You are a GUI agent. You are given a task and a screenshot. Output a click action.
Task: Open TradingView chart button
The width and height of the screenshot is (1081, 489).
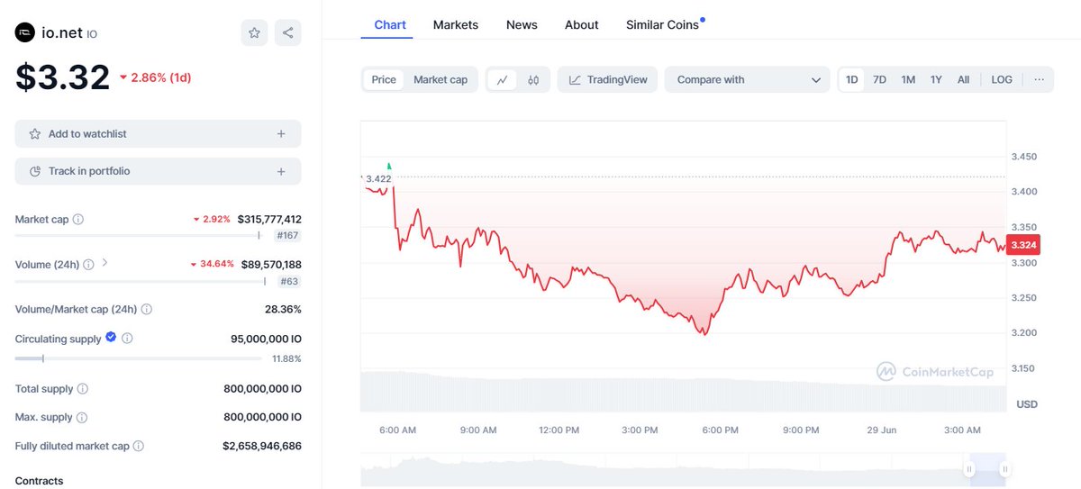(608, 79)
